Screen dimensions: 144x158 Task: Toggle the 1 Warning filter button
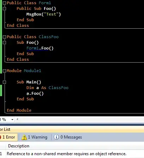34,137
